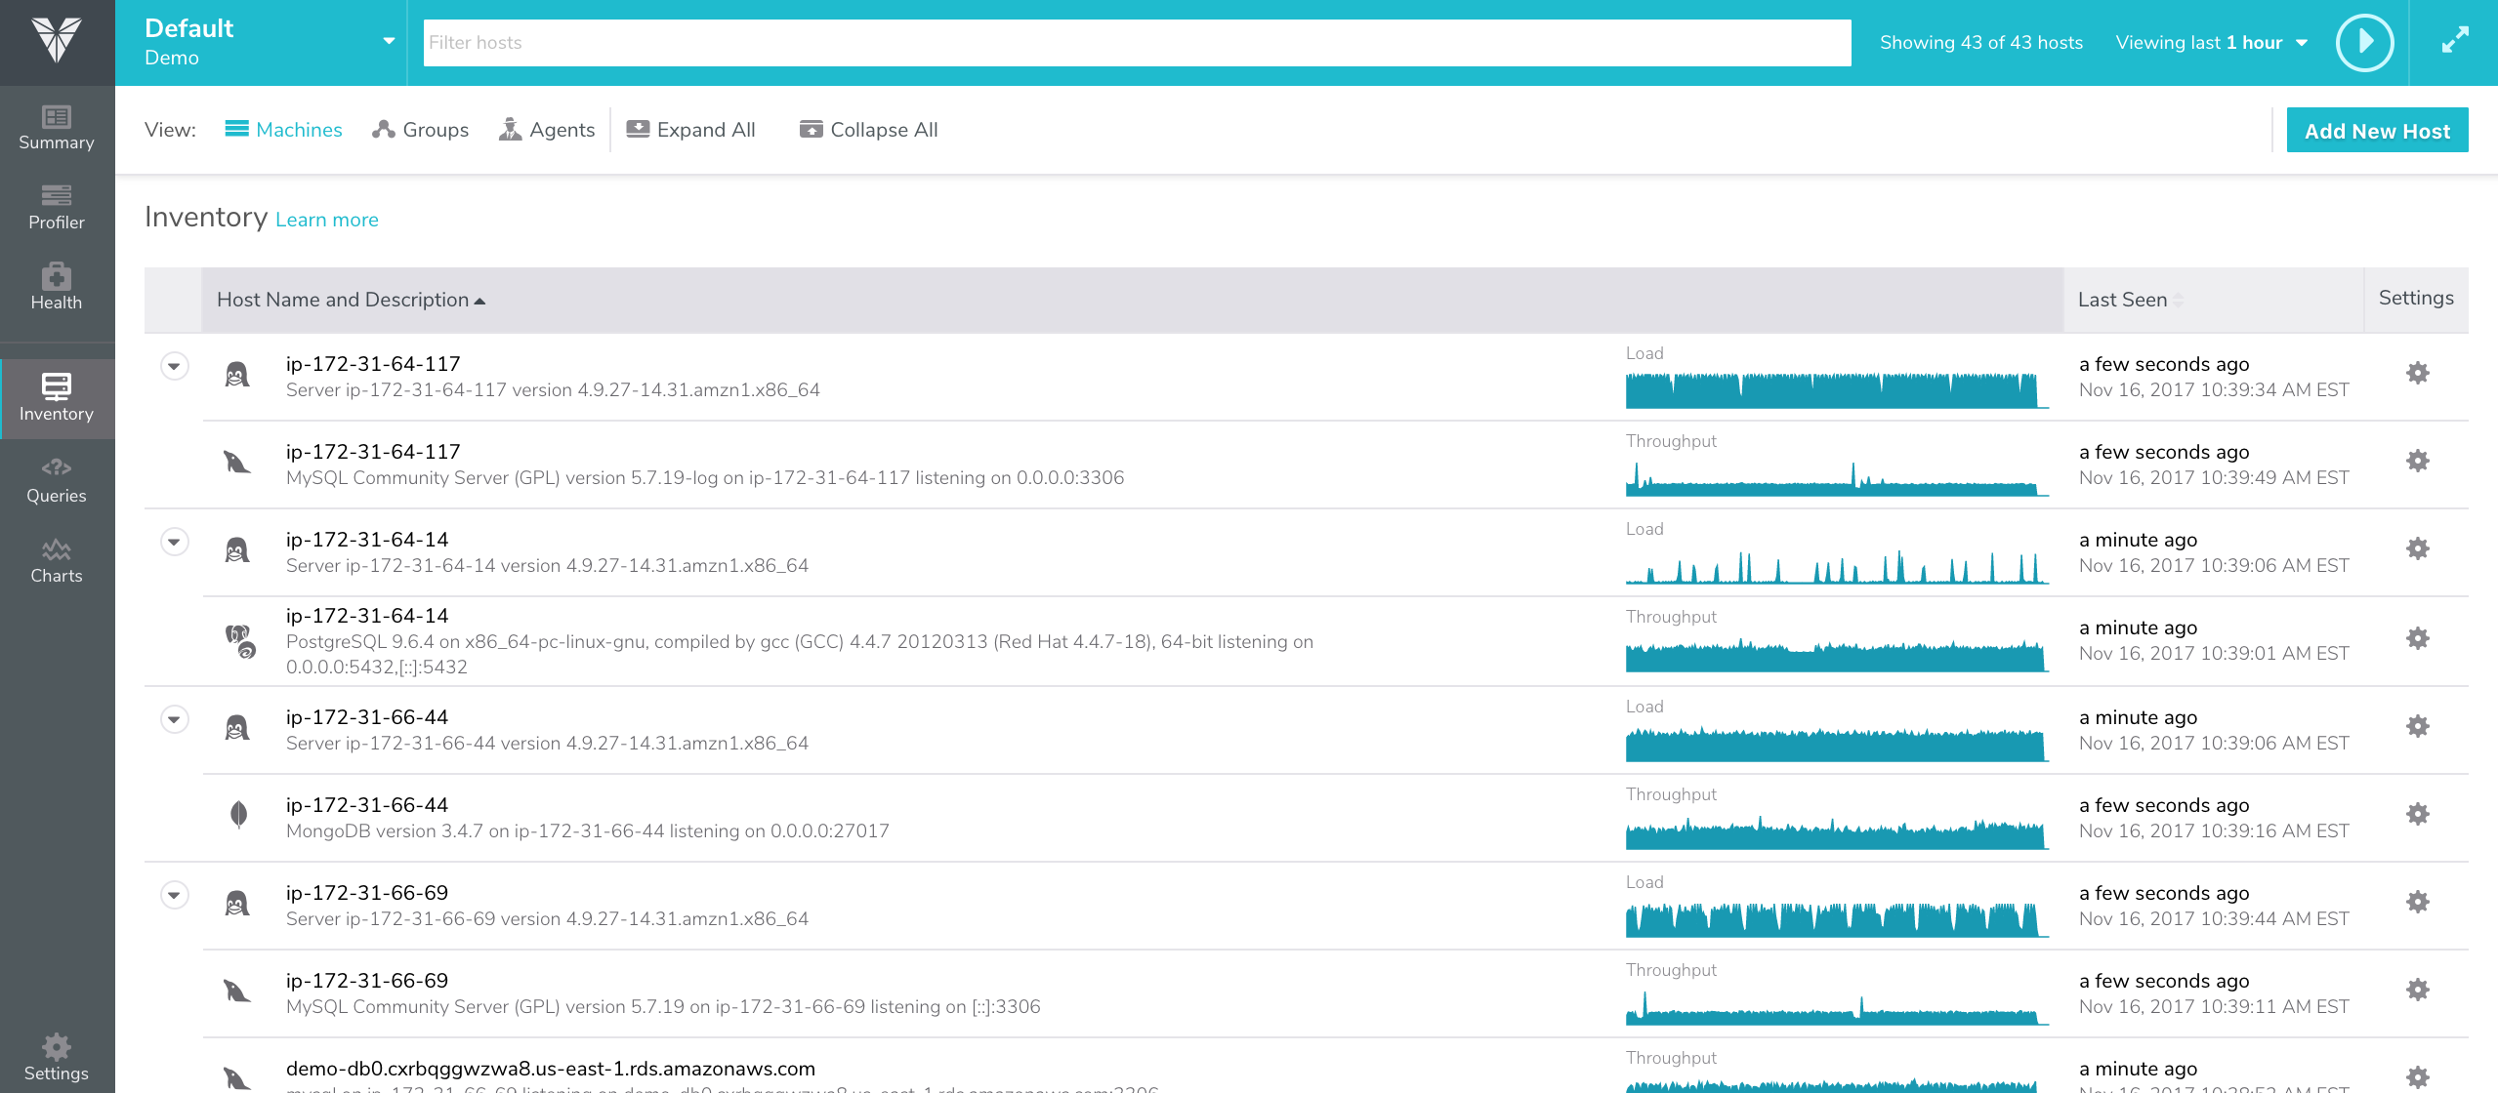Switch to the Groups view
Viewport: 2498px width, 1093px height.
click(x=421, y=130)
